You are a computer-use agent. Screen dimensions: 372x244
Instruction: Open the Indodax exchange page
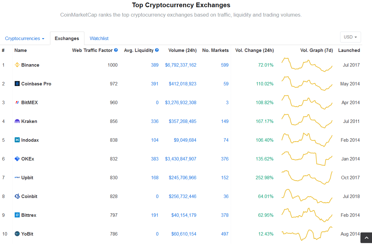click(30, 140)
